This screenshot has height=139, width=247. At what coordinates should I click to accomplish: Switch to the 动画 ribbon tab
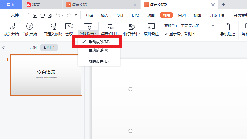tap(151, 15)
